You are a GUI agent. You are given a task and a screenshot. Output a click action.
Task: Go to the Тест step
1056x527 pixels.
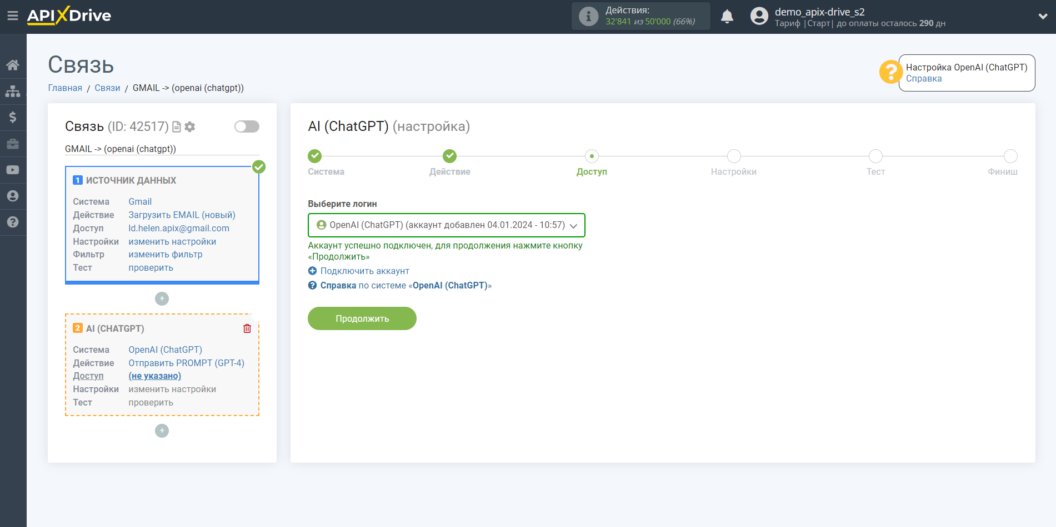(875, 156)
